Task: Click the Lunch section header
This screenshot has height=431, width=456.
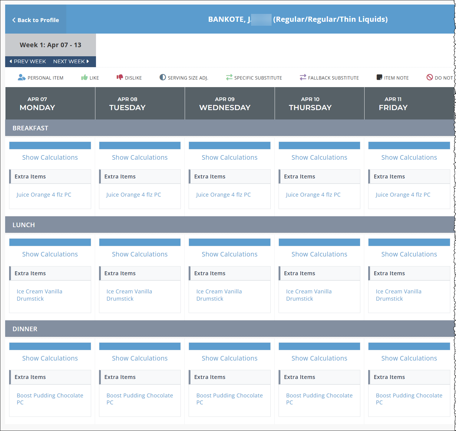Action: point(230,225)
